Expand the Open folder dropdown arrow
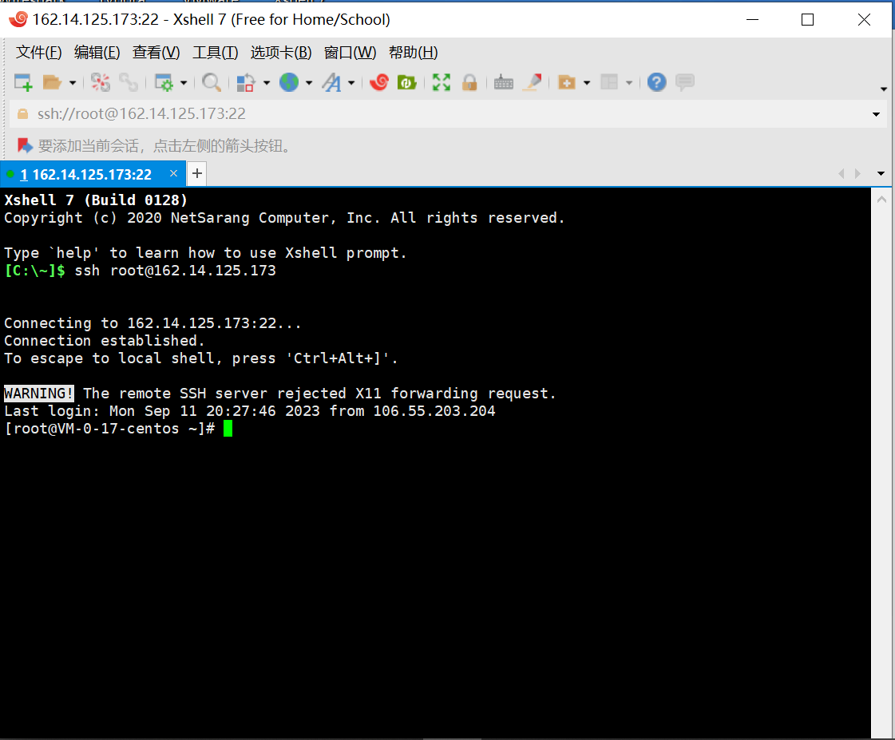895x740 pixels. coord(73,83)
